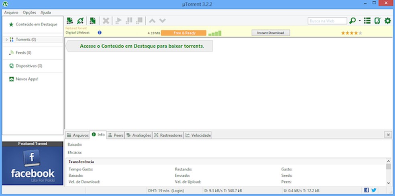Open the Ajuda menu
The height and width of the screenshot is (196, 395).
(46, 12)
